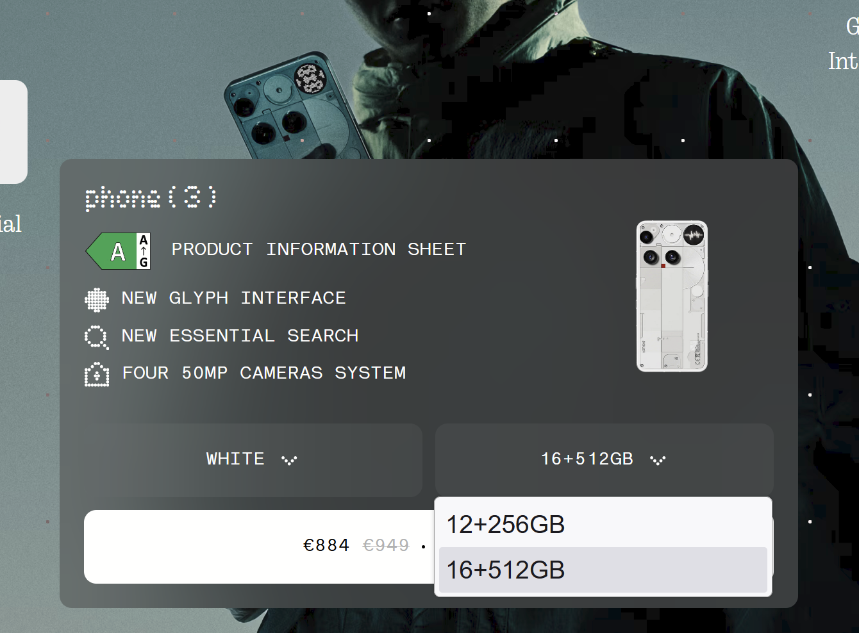Click the phone (3) dotted logo
This screenshot has width=859, height=633.
click(151, 197)
